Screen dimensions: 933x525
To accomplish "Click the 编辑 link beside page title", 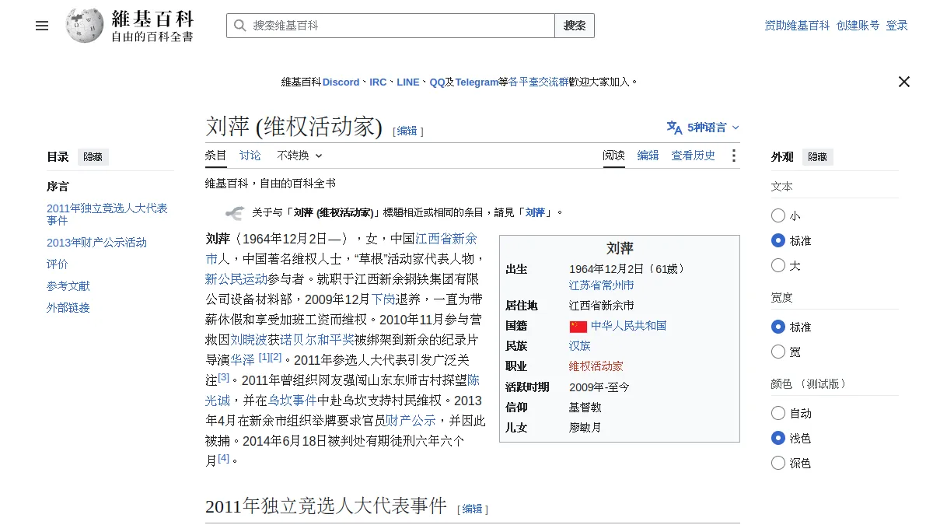I will pos(407,131).
